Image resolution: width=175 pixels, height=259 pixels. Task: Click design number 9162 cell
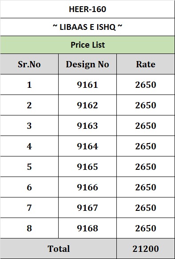(87, 105)
